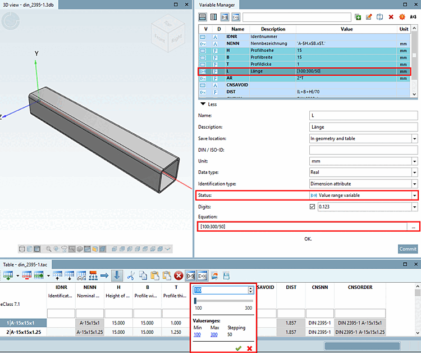Viewport: 421px width, 353px height.
Task: Select the 3D view tab
Action: 28,4
